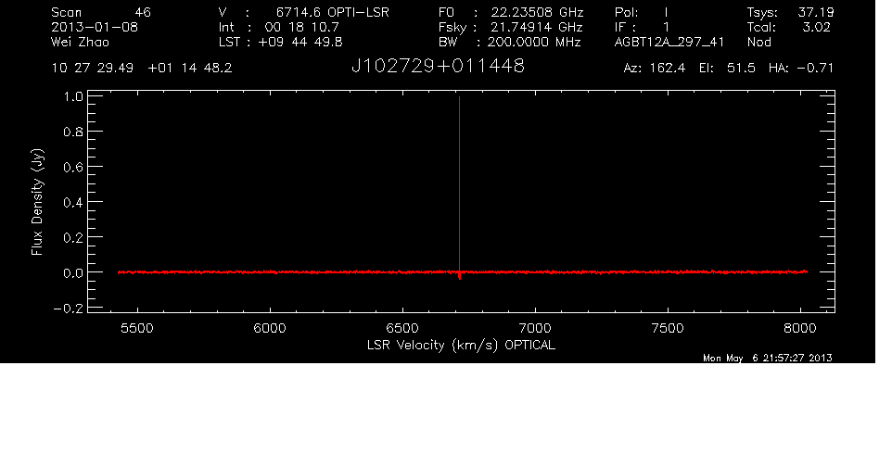Click the LSR Velocity (km/s) OPTICAL label
Viewport: 892px width, 454px height.
pos(461,346)
